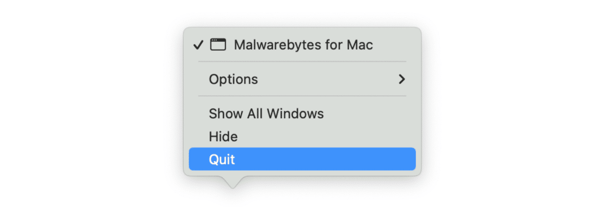Open the Options menu item
This screenshot has width=603, height=207.
[233, 79]
